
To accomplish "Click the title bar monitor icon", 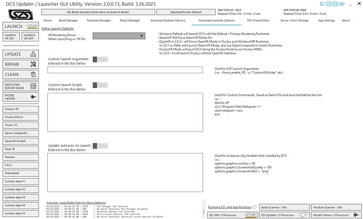I will tap(322, 4).
